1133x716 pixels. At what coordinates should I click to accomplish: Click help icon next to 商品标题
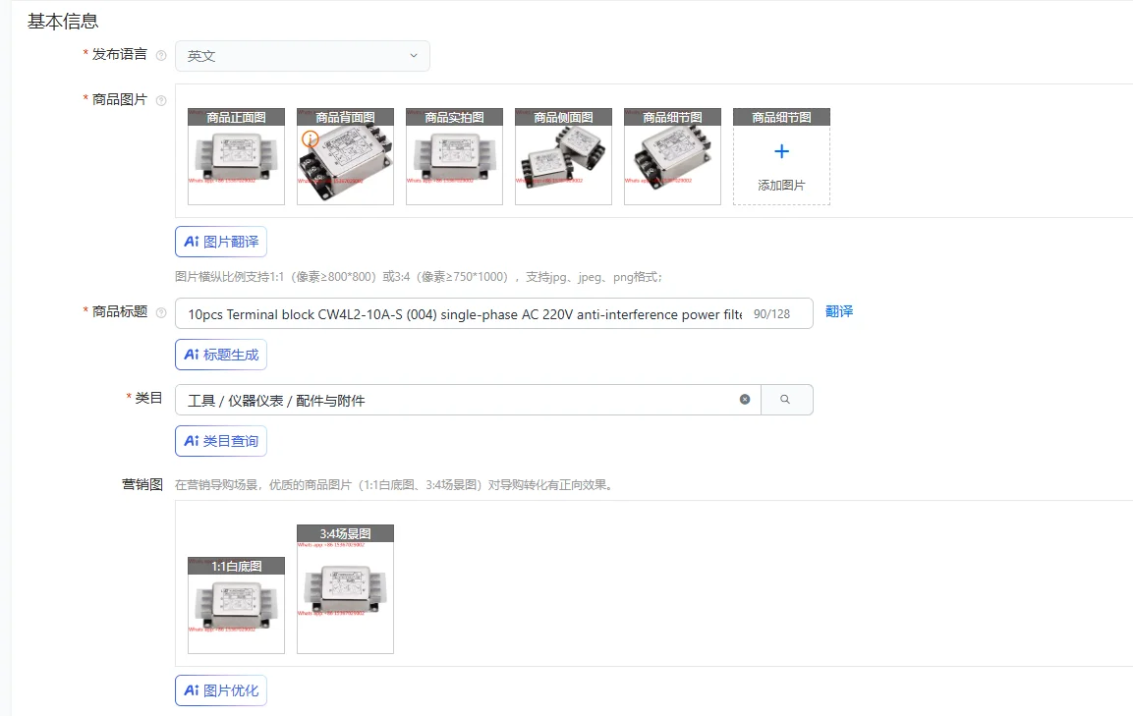161,312
